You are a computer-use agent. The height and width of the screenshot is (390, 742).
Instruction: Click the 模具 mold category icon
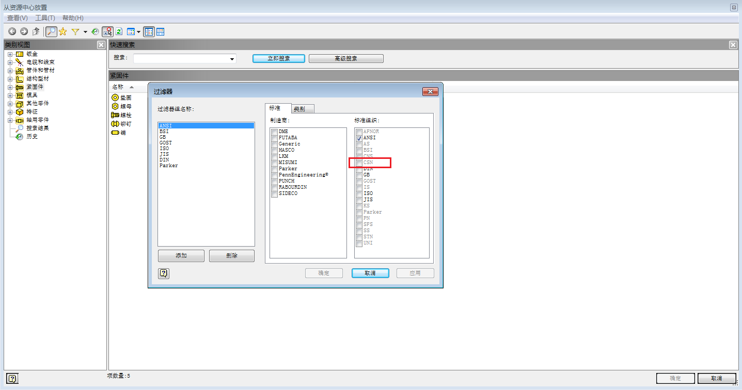click(20, 95)
